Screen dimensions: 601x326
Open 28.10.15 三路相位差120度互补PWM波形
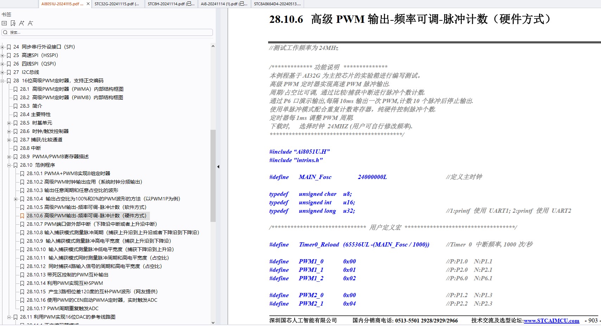[x=92, y=292]
